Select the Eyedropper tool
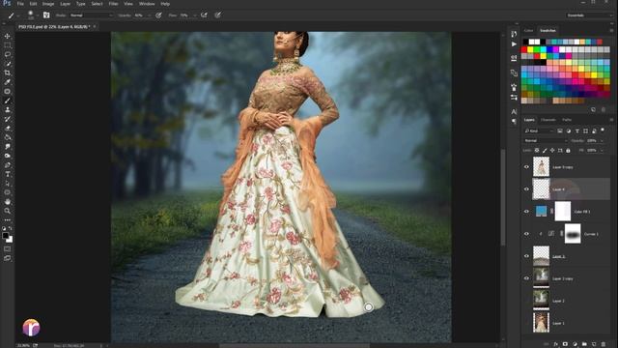Viewport: 618px width, 348px height. click(x=7, y=82)
